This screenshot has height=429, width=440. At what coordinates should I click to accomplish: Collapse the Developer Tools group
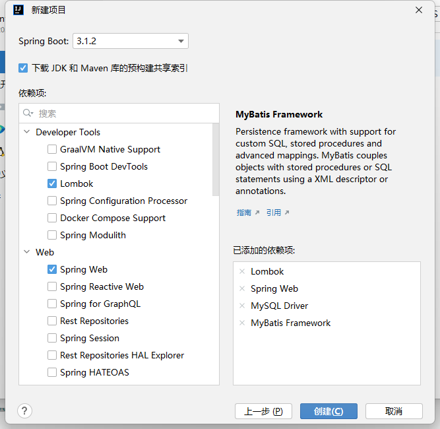[x=26, y=132]
